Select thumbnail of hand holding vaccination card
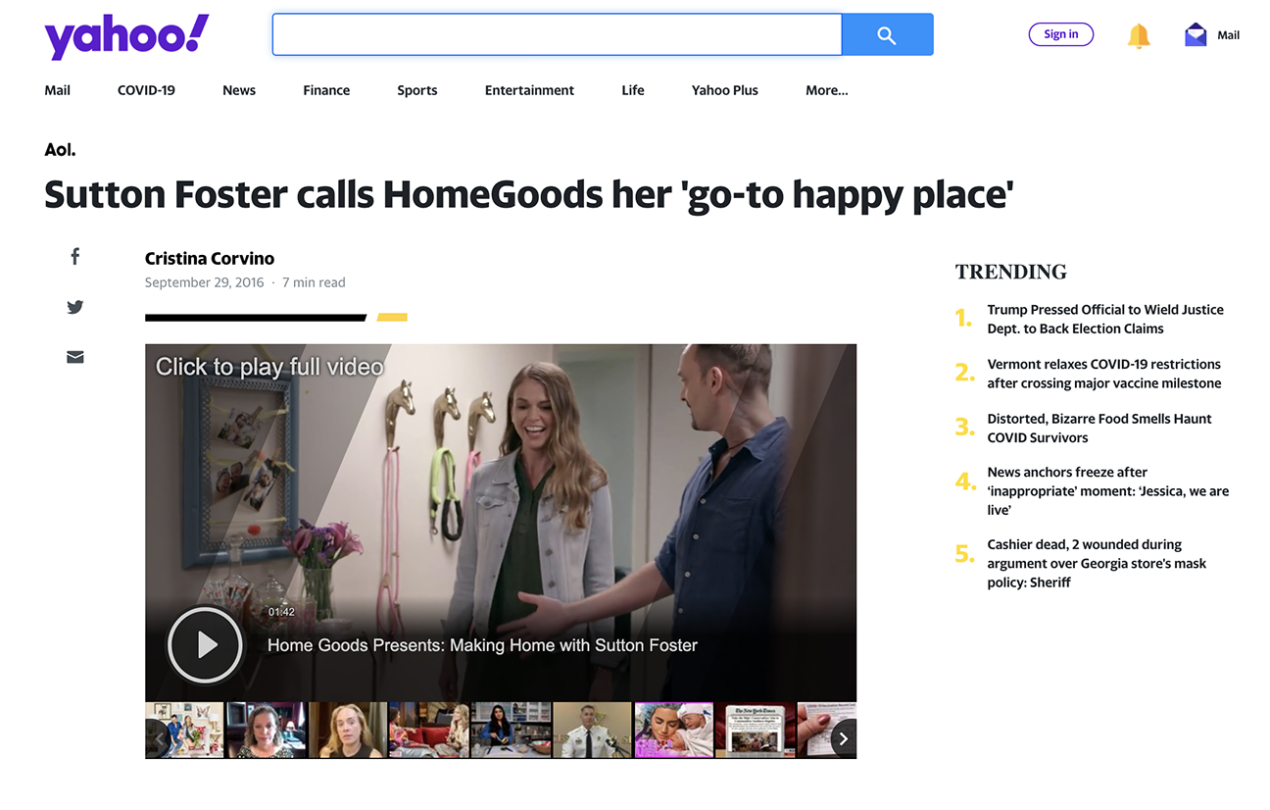 point(826,731)
